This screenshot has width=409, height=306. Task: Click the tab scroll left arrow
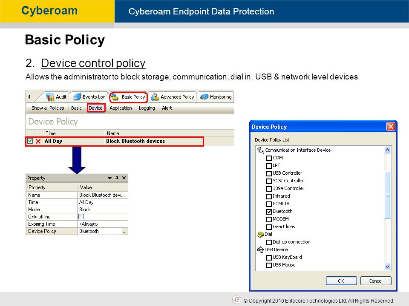(29, 97)
